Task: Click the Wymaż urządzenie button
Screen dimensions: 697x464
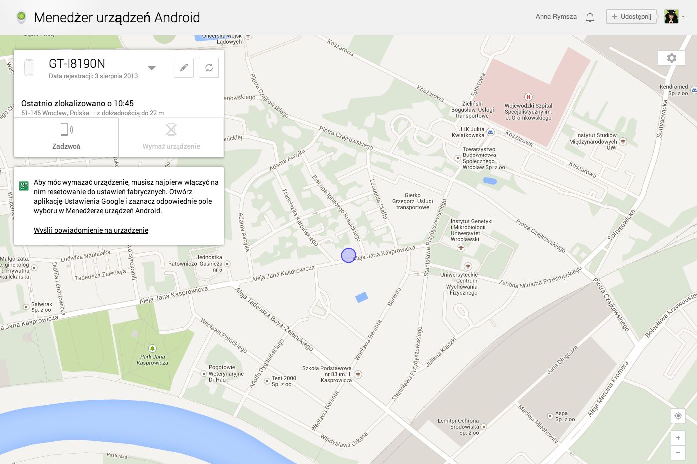Action: (171, 137)
